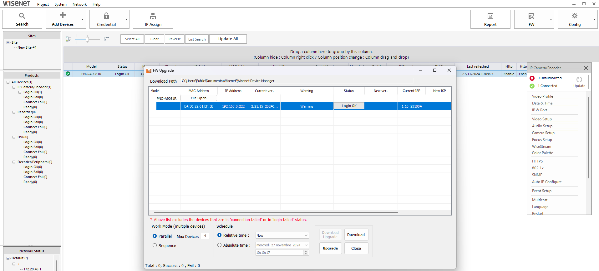Collapse the Default network status node
This screenshot has width=599, height=271.
point(8,258)
